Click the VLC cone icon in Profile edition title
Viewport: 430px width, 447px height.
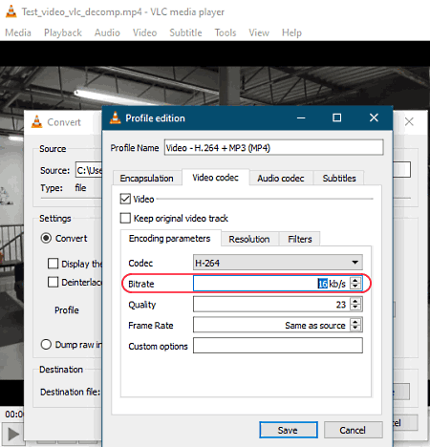coord(116,117)
